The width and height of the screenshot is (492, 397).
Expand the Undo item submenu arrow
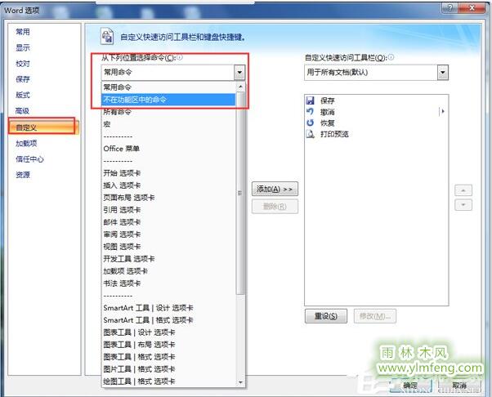point(442,111)
